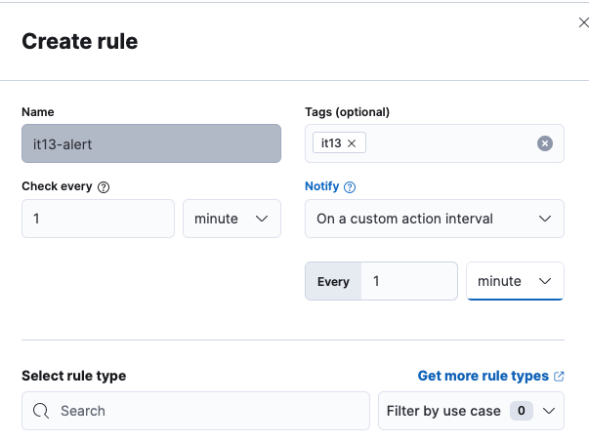
Task: Open the Check every help tooltip icon
Action: (104, 186)
